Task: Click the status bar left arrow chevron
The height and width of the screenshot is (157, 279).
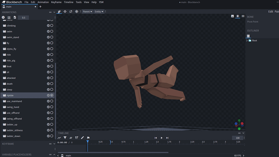Action: (x=58, y=156)
